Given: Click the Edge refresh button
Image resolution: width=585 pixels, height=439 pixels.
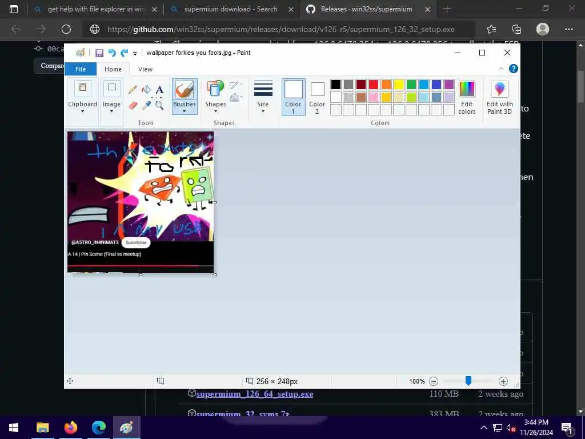Looking at the screenshot, I should (66, 29).
